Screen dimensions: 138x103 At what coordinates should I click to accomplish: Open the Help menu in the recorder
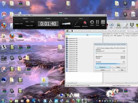pos(31,15)
